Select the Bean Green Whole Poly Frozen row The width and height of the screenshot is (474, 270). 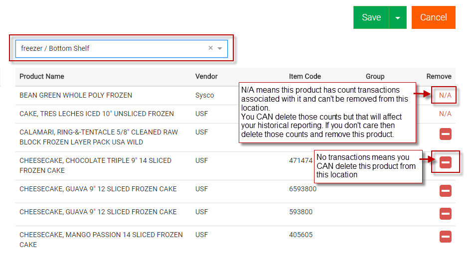[76, 95]
